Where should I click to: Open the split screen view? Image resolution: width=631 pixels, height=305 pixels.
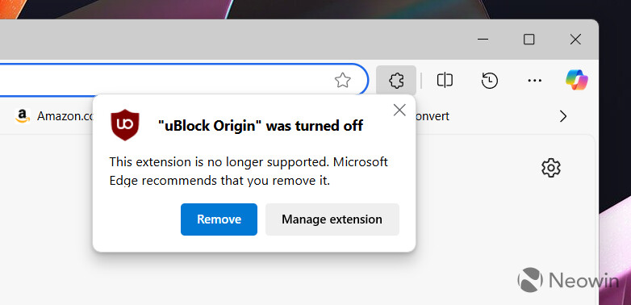(x=445, y=81)
